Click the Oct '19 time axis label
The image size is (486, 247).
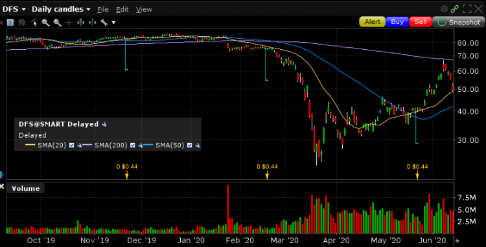click(x=41, y=240)
